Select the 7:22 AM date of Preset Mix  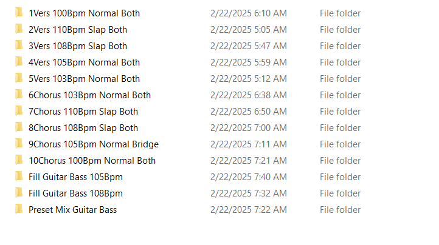tap(248, 210)
